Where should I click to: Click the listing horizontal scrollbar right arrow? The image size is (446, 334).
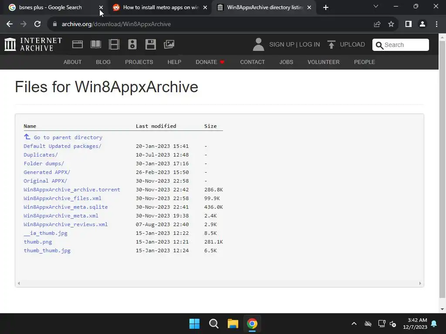tap(420, 283)
